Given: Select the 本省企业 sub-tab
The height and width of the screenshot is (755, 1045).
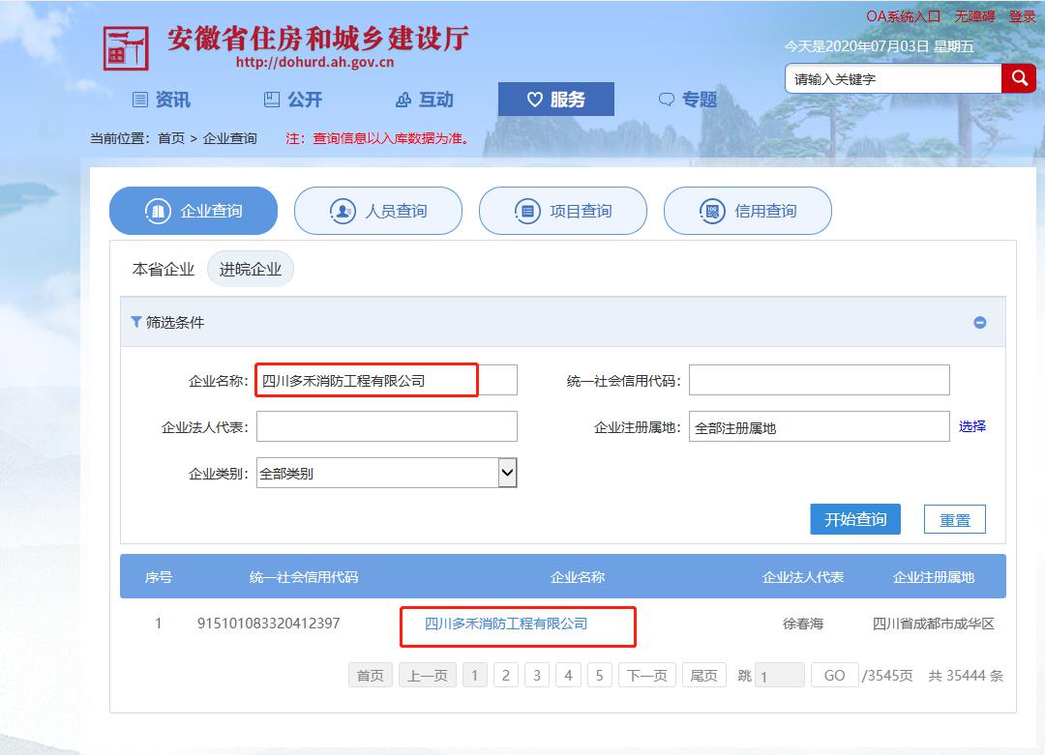Looking at the screenshot, I should coord(164,269).
